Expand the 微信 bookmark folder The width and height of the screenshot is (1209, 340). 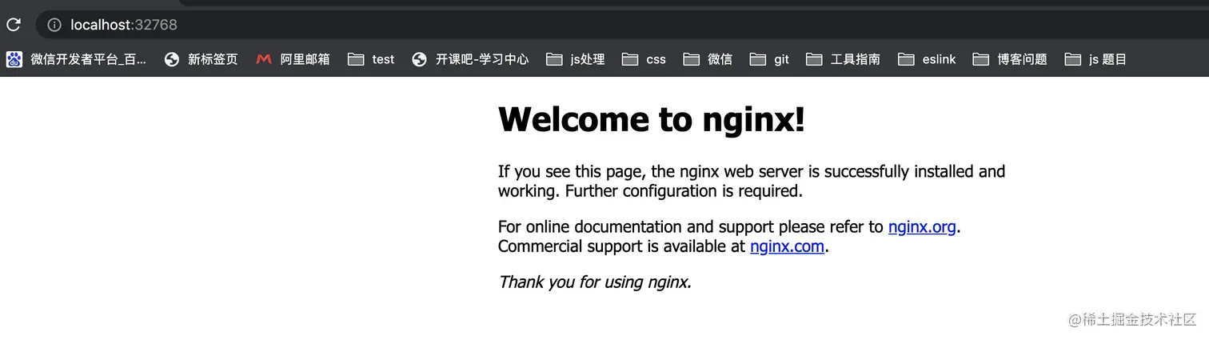(708, 59)
